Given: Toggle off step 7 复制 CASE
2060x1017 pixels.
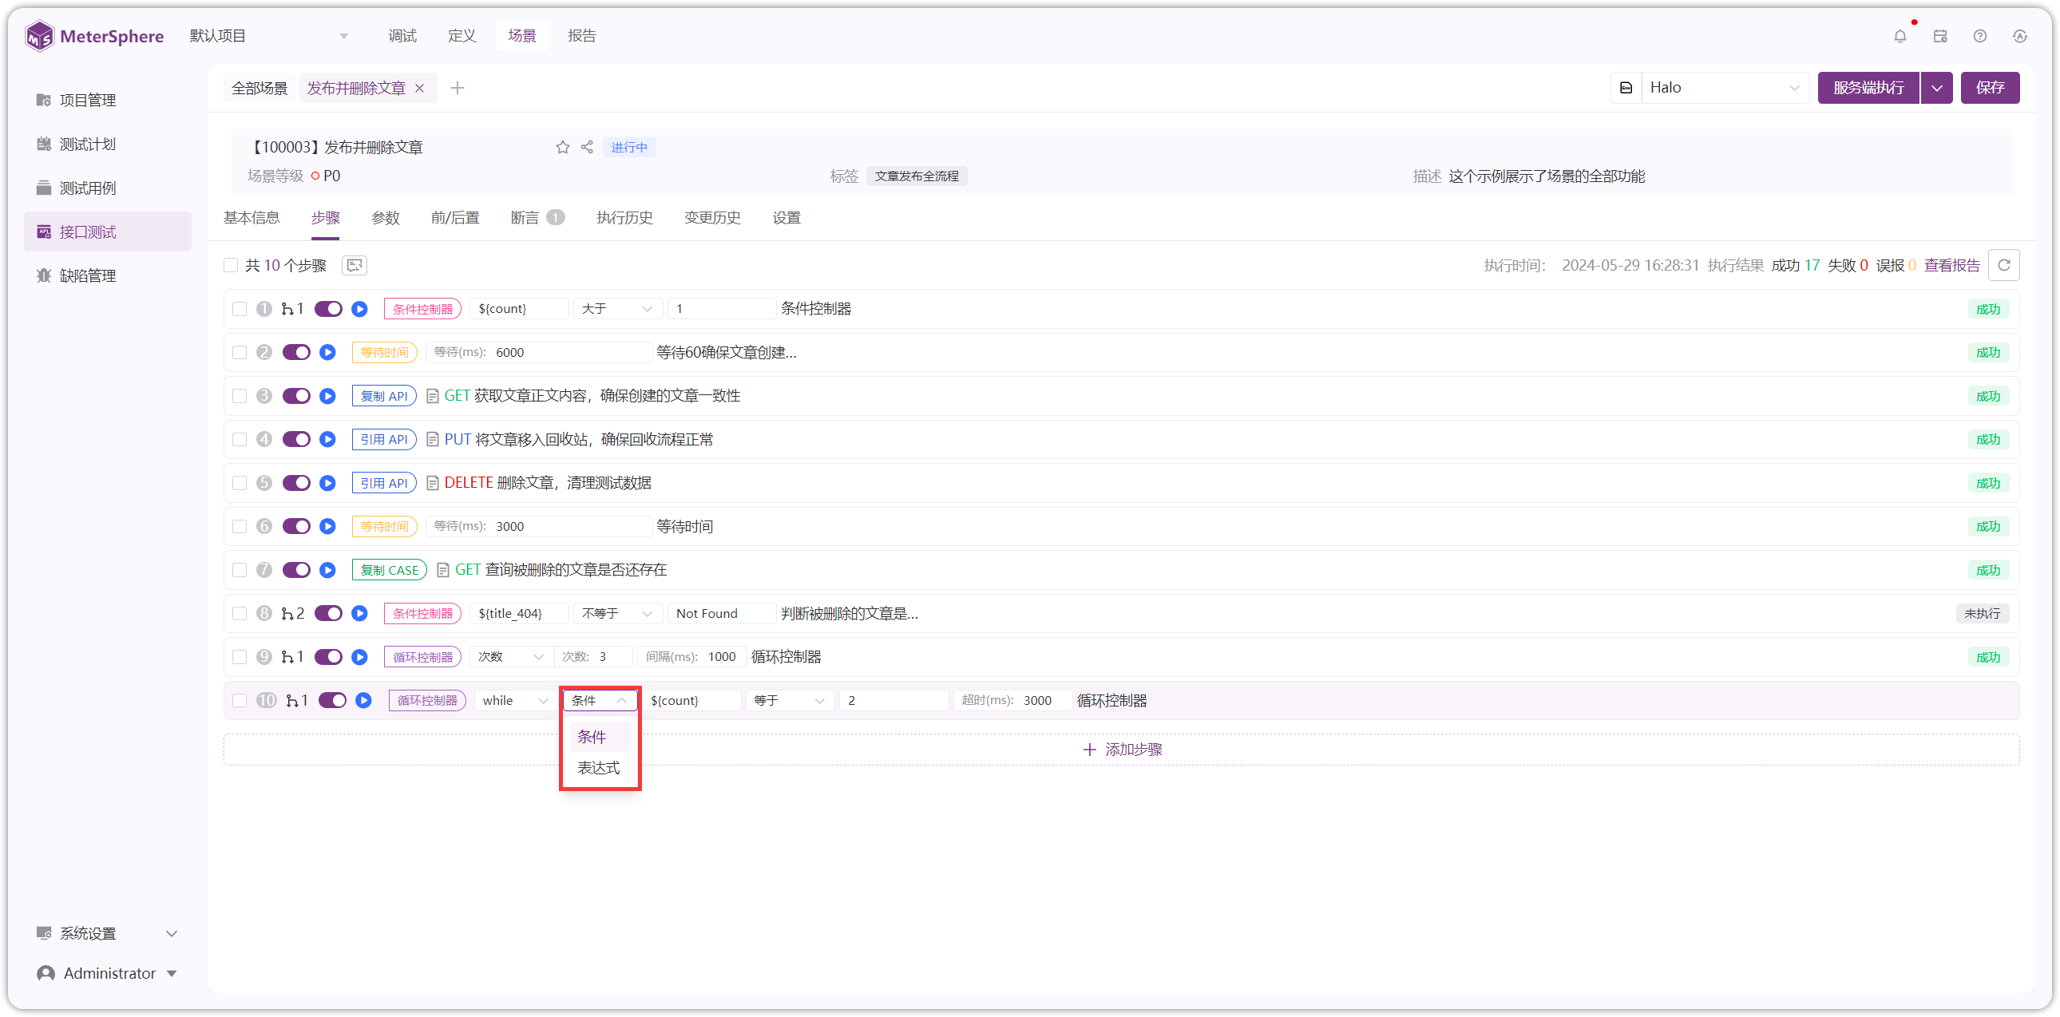Looking at the screenshot, I should [297, 570].
